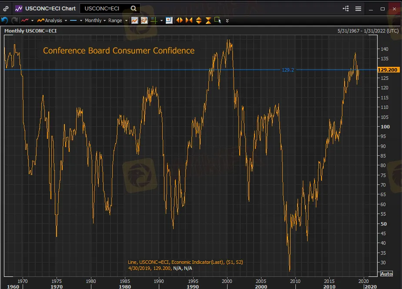
Task: Click the 129.200 price label on axis
Action: [388, 69]
